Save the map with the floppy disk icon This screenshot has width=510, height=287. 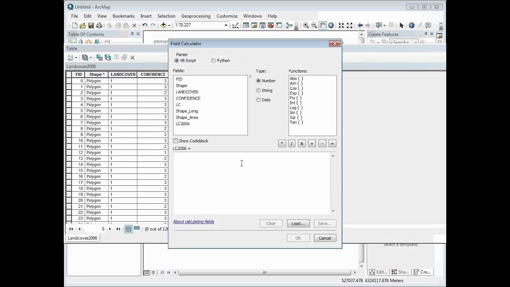pos(91,26)
